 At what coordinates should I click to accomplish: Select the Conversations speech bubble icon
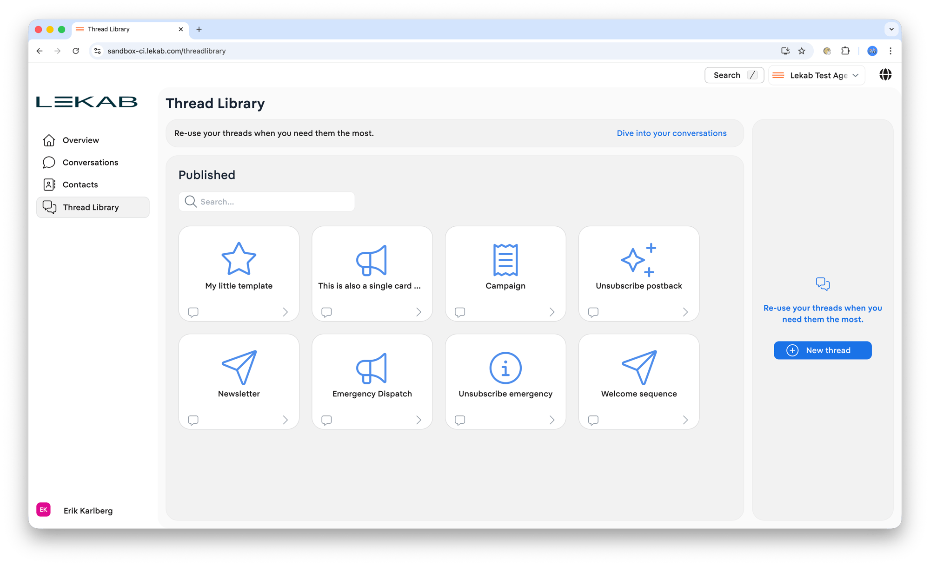click(x=49, y=162)
